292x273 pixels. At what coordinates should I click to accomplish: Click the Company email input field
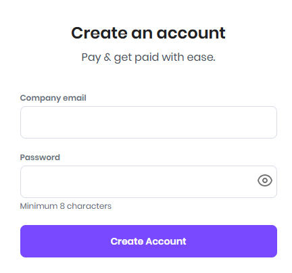tap(149, 122)
